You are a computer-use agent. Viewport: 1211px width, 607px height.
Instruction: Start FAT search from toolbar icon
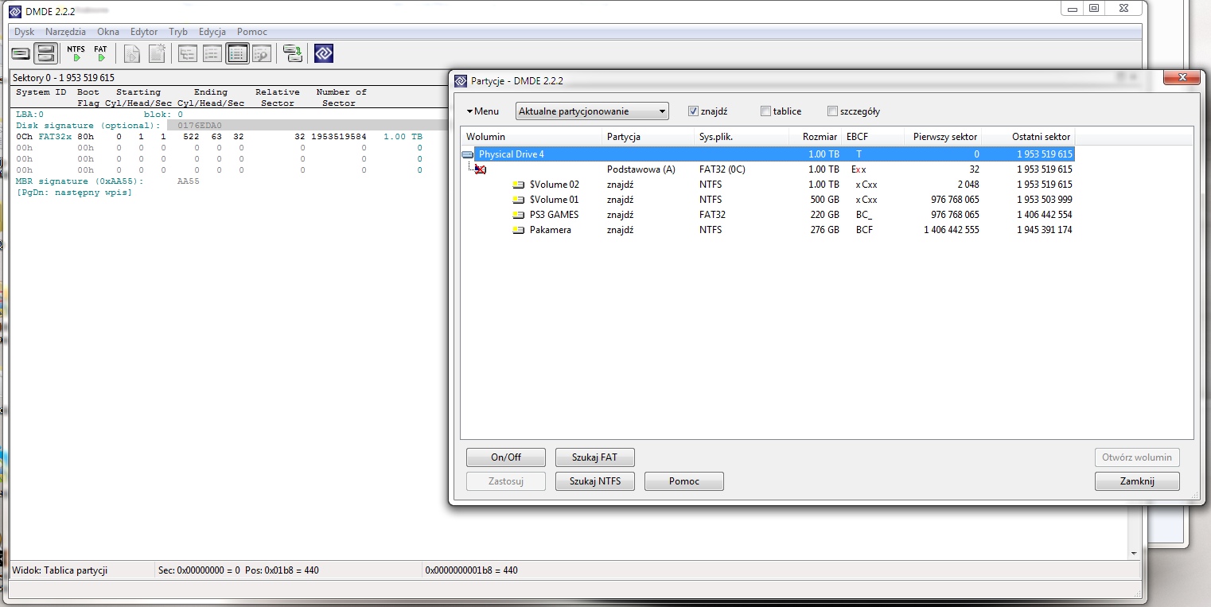[x=100, y=54]
